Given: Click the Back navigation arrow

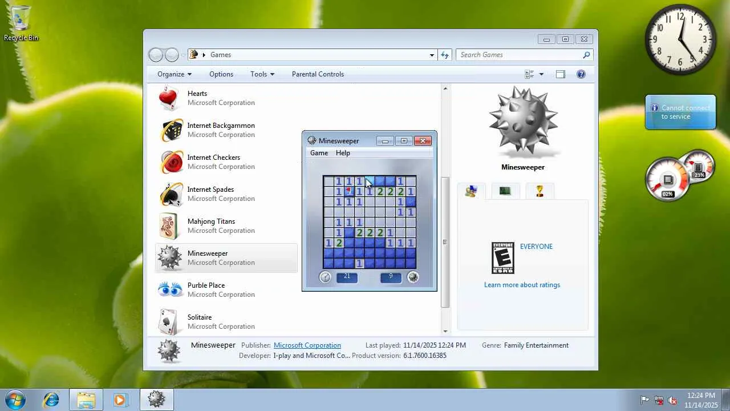Looking at the screenshot, I should 156,55.
